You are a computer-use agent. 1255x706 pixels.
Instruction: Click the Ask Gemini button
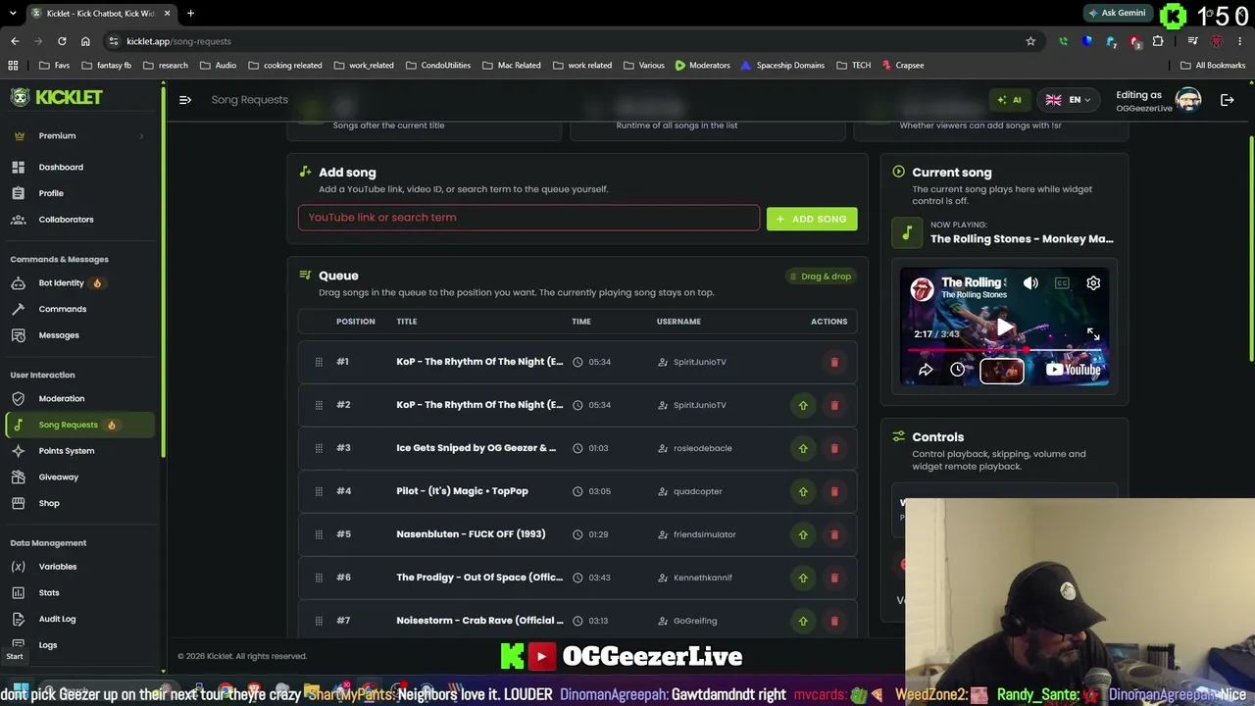[x=1117, y=13]
